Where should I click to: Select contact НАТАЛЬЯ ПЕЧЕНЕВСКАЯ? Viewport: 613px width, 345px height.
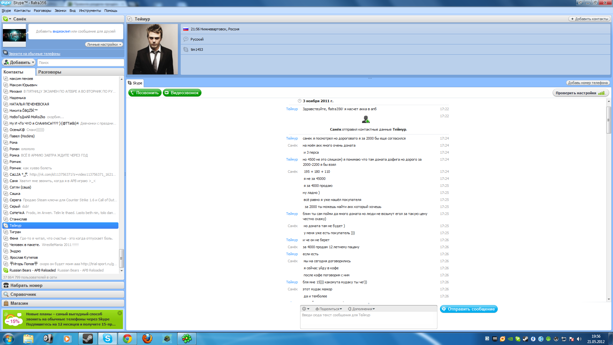click(60, 104)
